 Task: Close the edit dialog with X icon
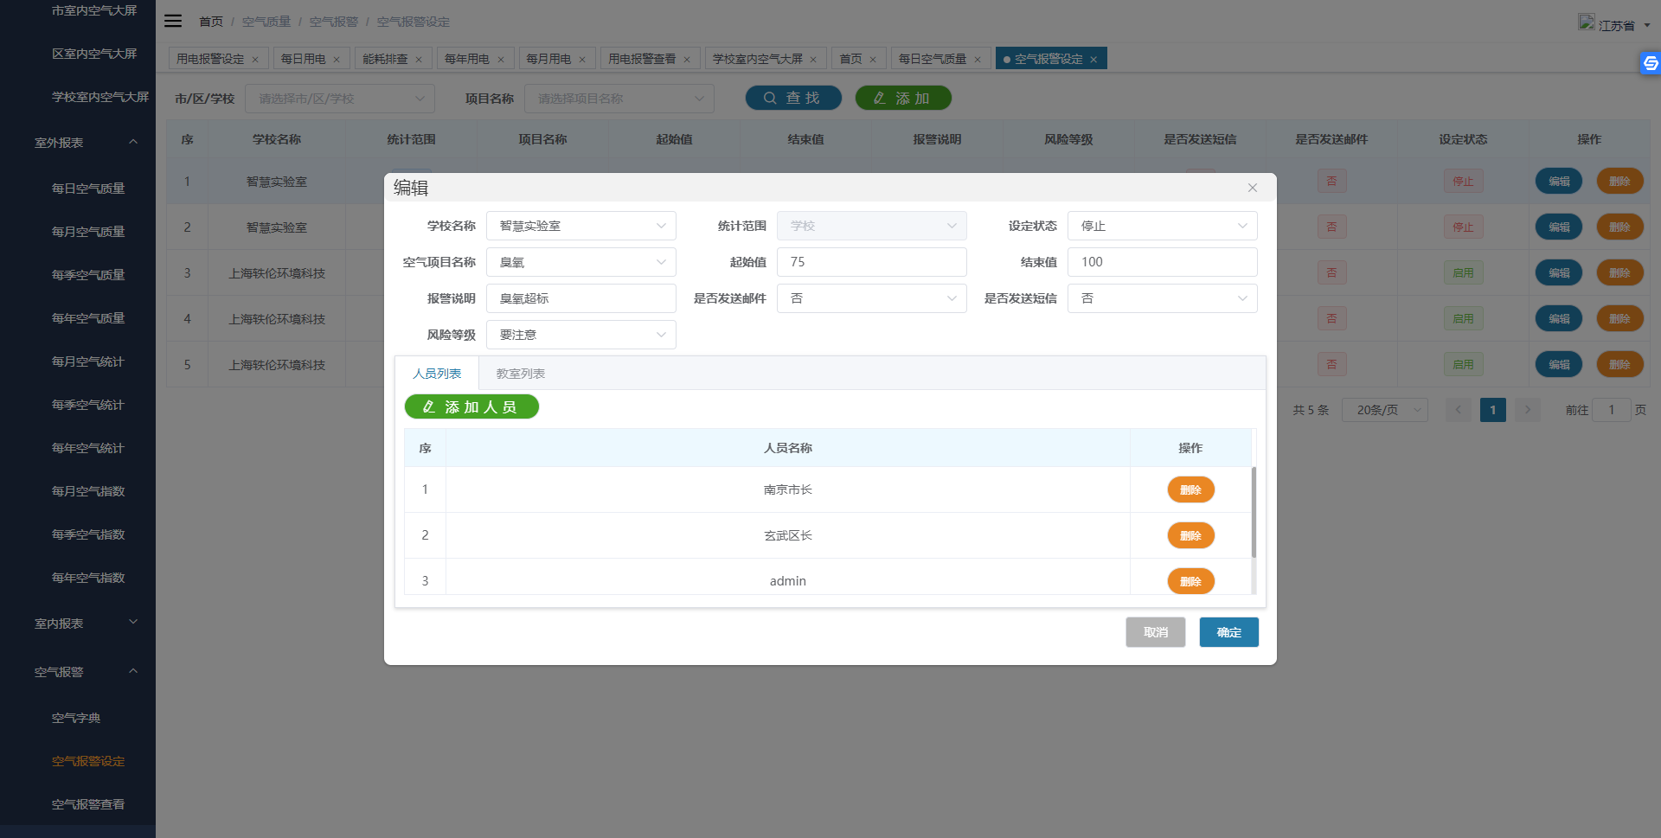pyautogui.click(x=1252, y=188)
